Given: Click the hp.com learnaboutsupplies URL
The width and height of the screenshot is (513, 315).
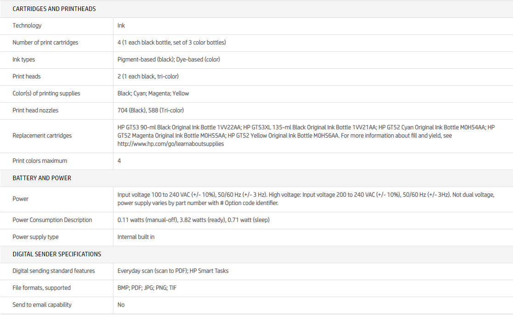Looking at the screenshot, I should pyautogui.click(x=170, y=144).
